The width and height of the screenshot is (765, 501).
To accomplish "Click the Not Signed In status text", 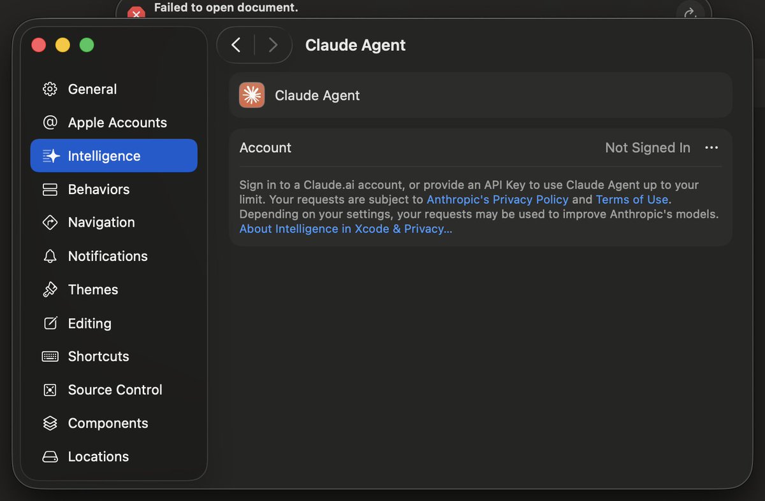I will click(x=648, y=148).
